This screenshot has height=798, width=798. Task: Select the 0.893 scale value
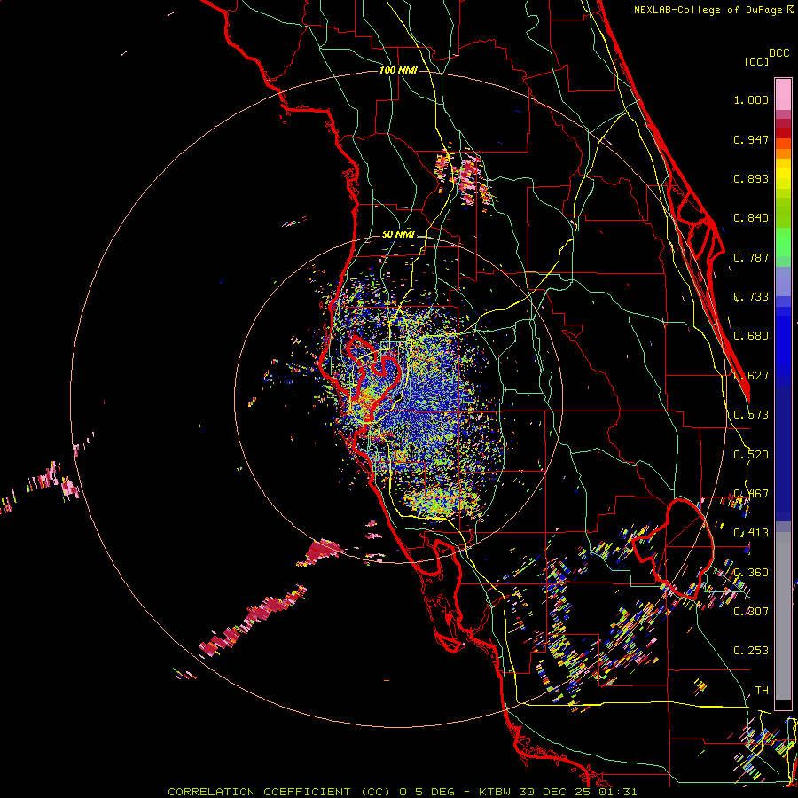pos(751,178)
